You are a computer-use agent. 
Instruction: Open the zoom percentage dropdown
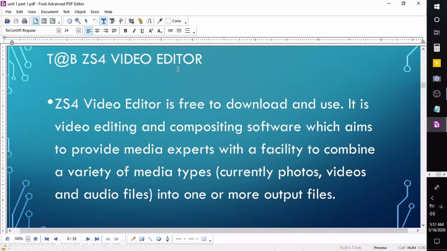point(28,239)
